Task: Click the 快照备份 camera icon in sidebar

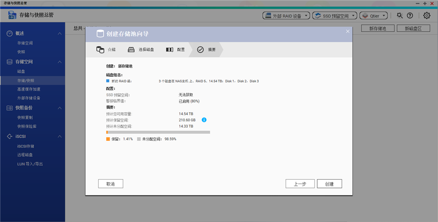Action: [9, 108]
